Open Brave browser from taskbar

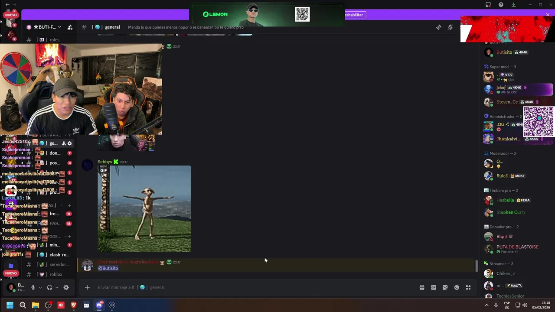[x=73, y=305]
